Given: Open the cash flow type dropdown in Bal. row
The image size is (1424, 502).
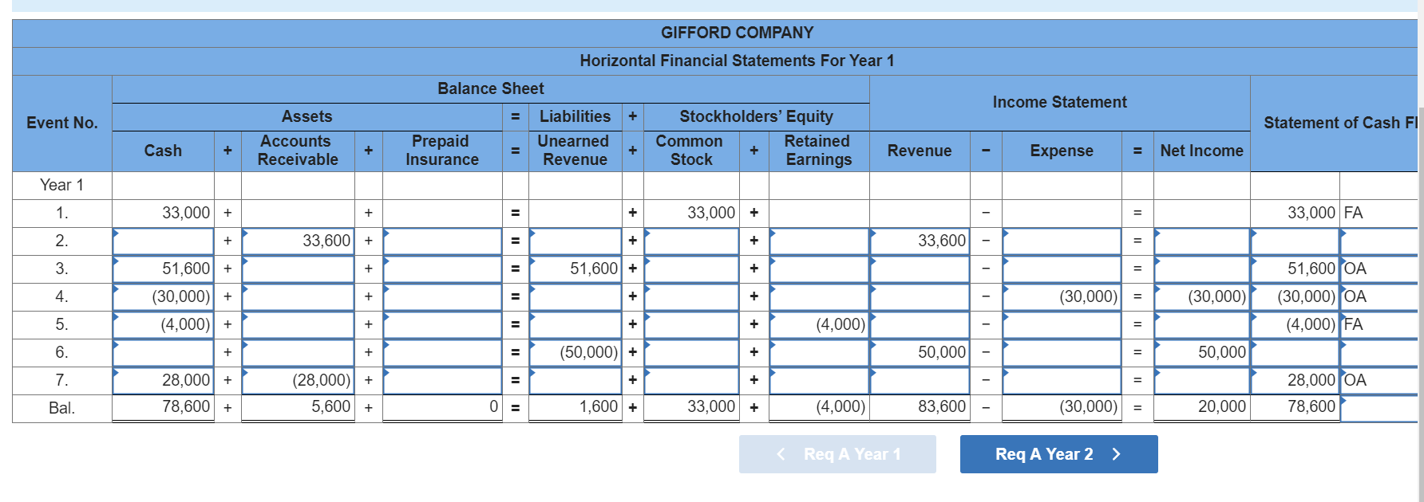Looking at the screenshot, I should tap(1380, 408).
